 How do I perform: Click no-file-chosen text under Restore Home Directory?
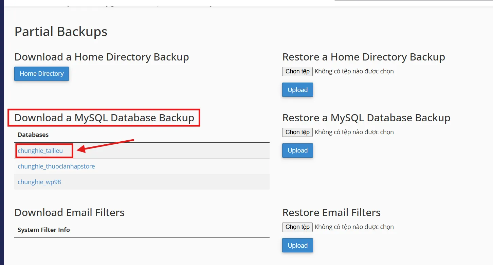click(x=354, y=71)
